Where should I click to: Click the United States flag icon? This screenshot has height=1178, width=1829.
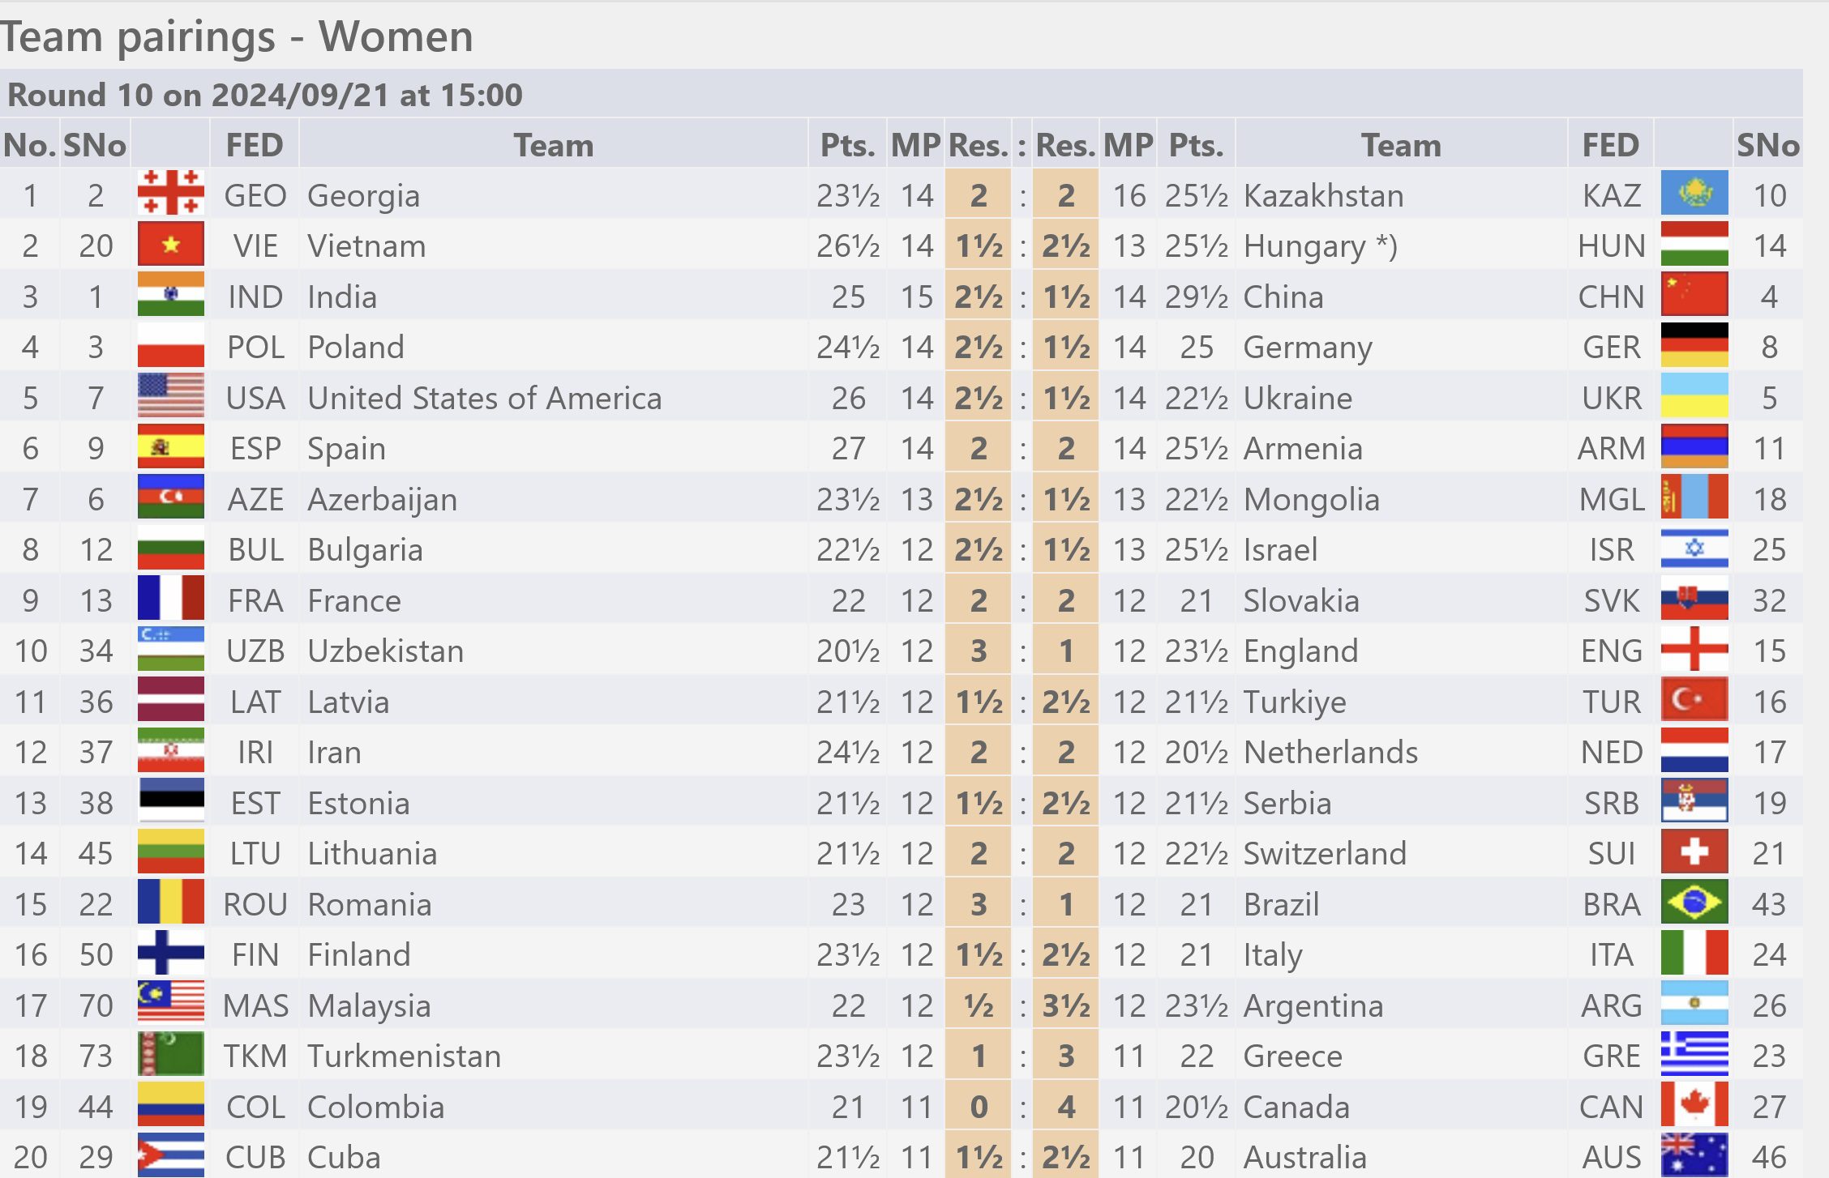170,395
